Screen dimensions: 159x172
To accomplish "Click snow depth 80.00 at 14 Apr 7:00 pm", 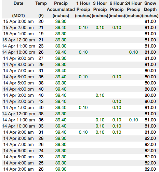I will click(150, 71).
